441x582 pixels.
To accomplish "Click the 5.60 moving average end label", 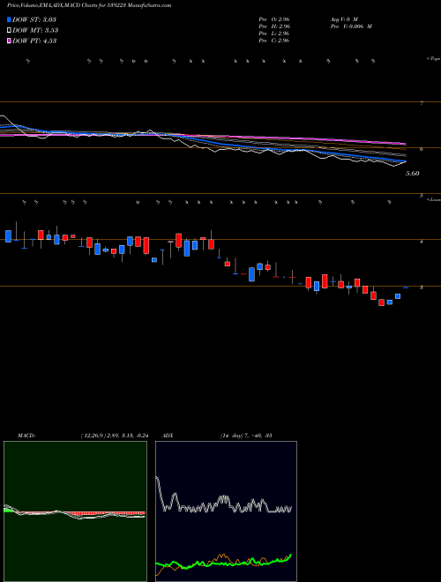I will (x=412, y=174).
